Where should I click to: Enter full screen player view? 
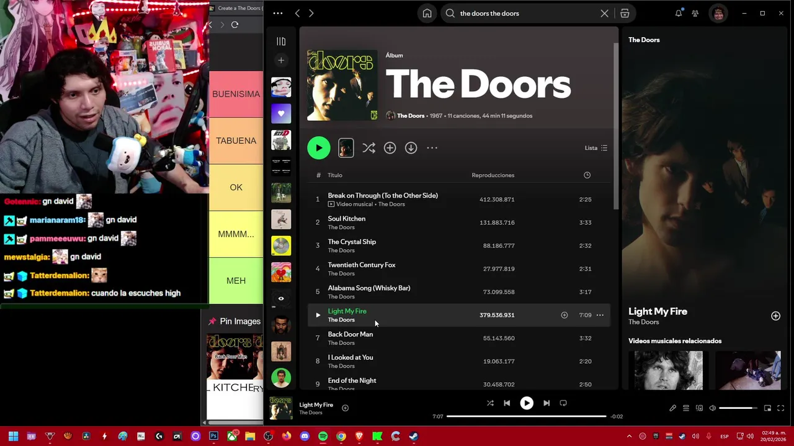pos(780,408)
